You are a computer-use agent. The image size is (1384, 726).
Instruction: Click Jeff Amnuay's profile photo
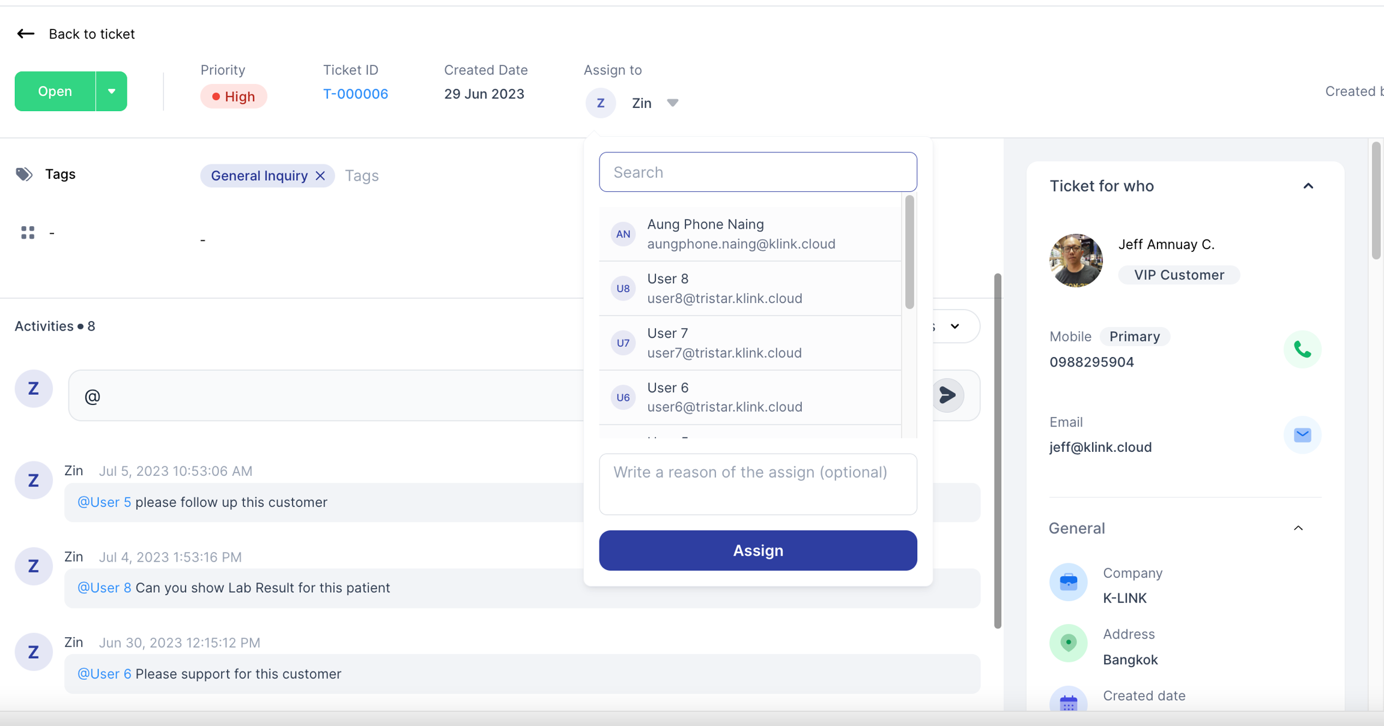[1075, 260]
